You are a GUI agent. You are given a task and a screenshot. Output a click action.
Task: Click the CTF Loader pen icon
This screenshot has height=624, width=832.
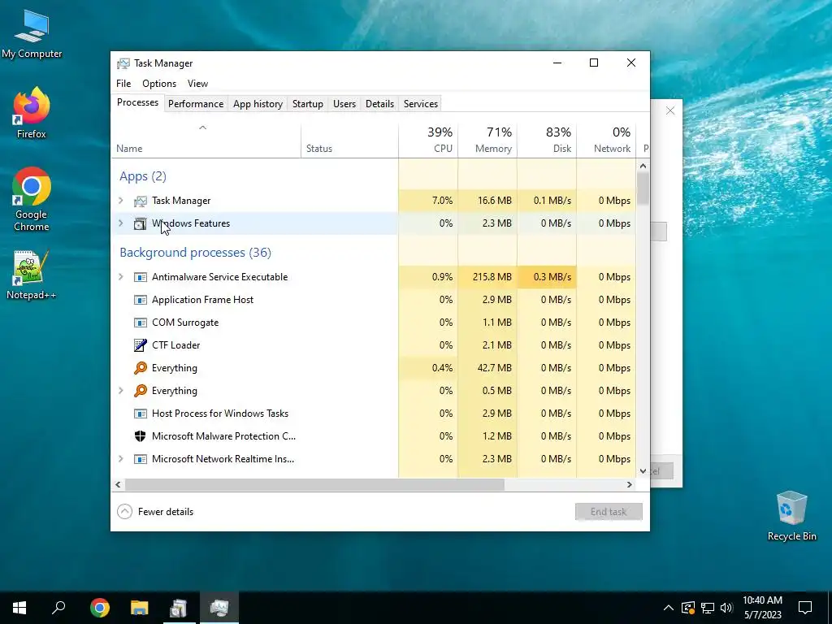(x=140, y=345)
